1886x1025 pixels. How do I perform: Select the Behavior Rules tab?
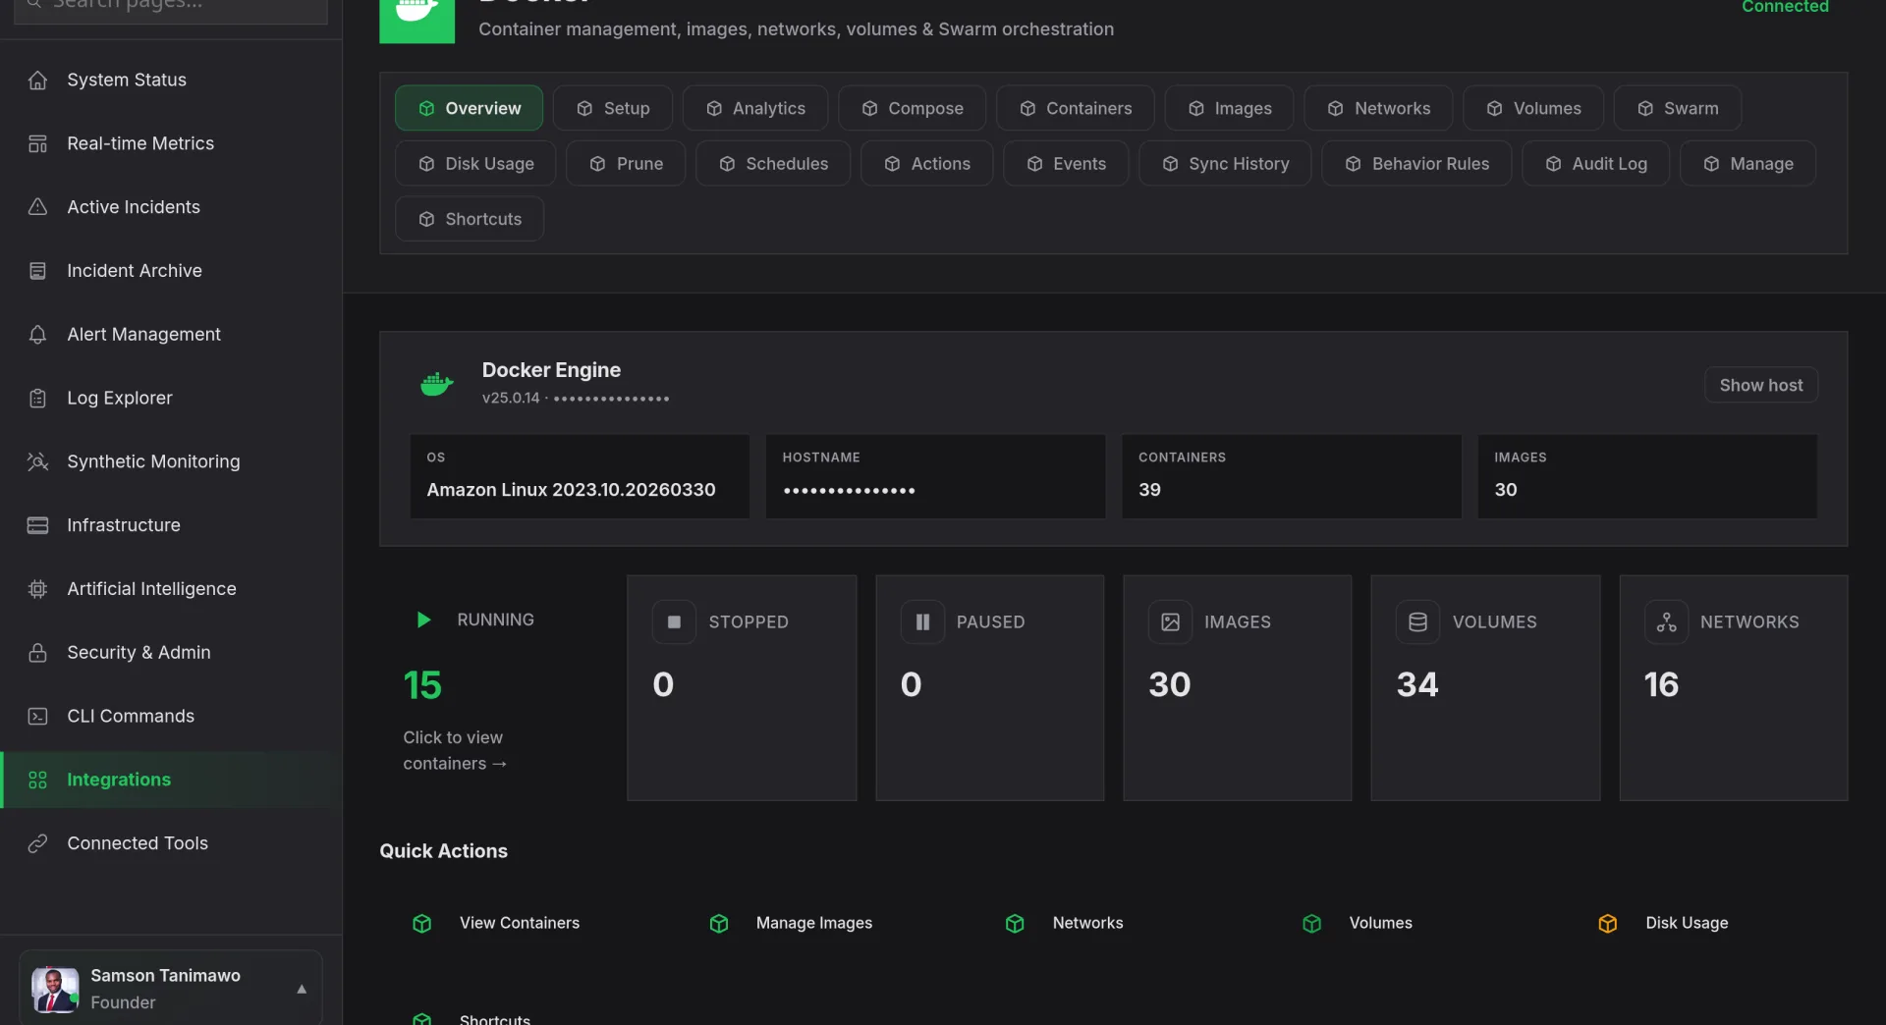(x=1416, y=164)
